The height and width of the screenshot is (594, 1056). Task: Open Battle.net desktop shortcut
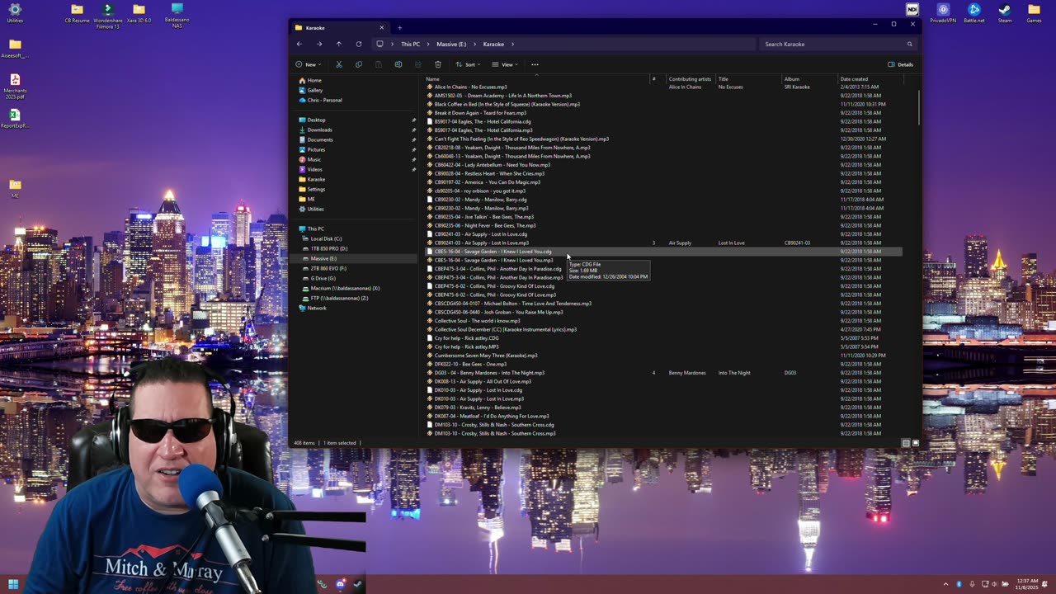tap(974, 13)
